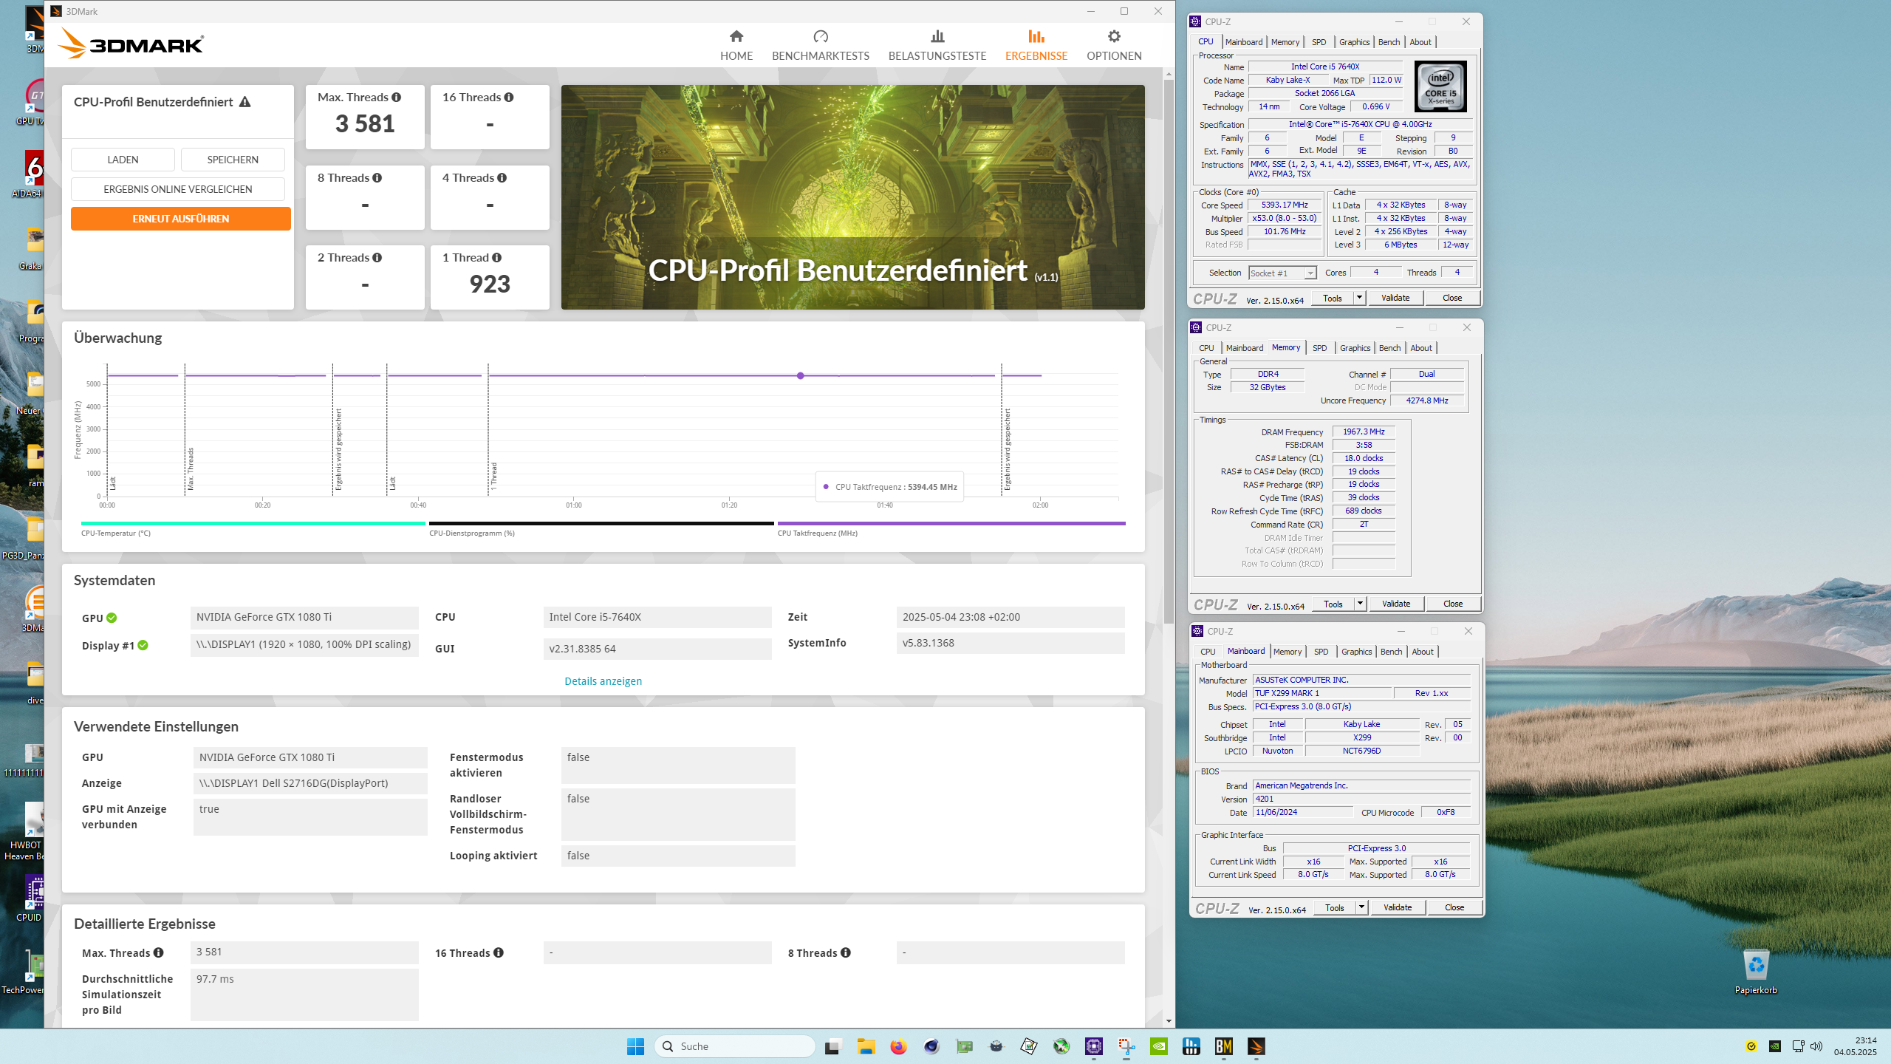1891x1064 pixels.
Task: Show info for 4 Threads score card
Action: tap(502, 177)
